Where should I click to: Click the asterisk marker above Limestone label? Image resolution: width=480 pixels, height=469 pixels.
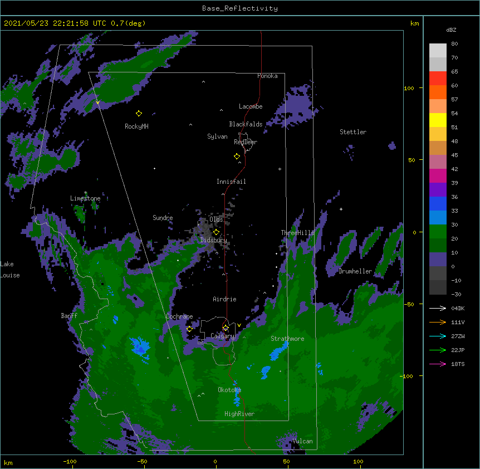click(x=85, y=193)
